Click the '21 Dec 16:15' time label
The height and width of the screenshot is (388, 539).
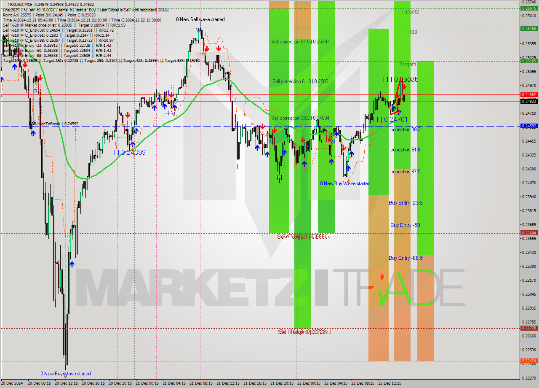(x=255, y=383)
